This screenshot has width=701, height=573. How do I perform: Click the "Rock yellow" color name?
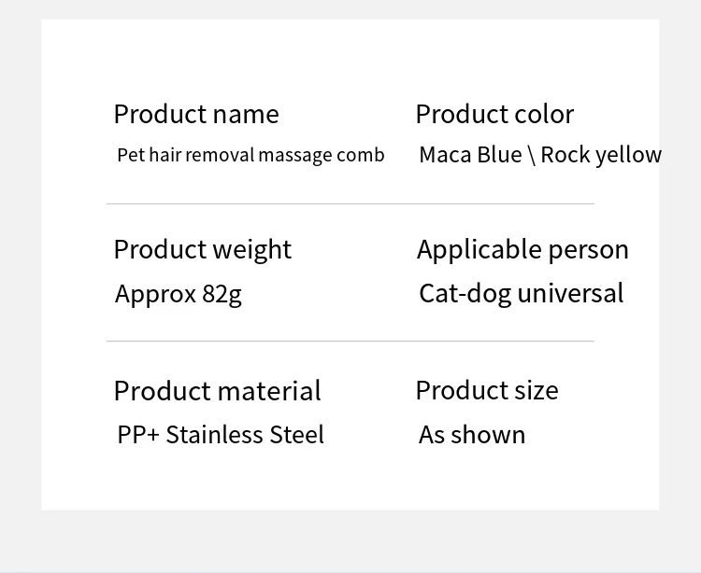pyautogui.click(x=601, y=155)
